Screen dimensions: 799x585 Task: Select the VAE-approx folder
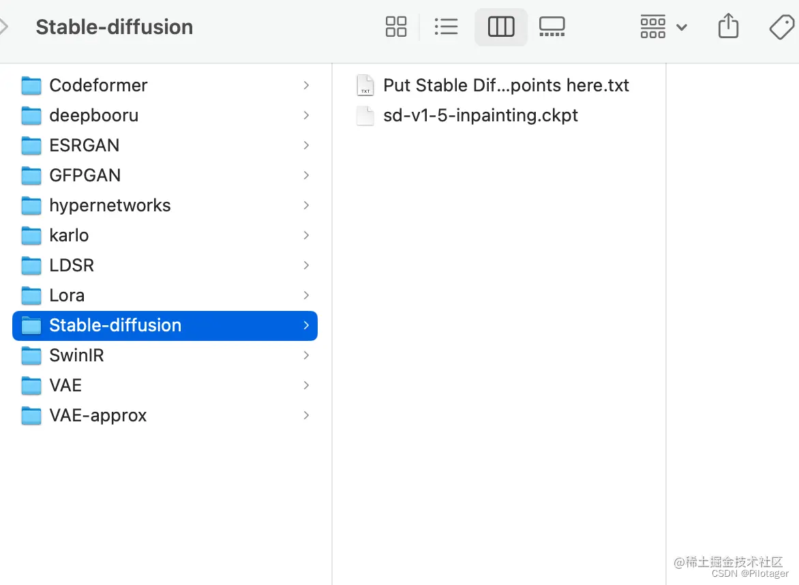[x=164, y=416]
